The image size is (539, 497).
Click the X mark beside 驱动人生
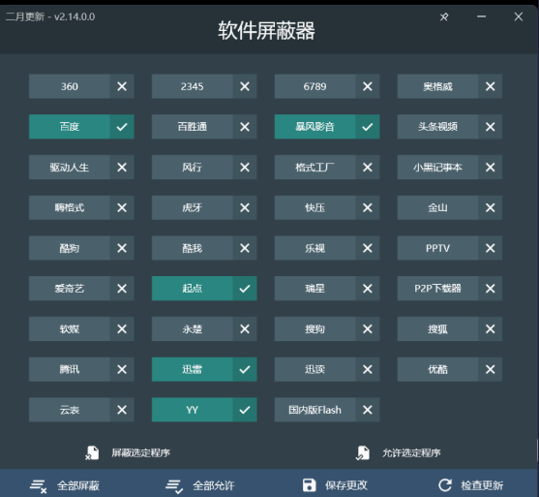pyautogui.click(x=122, y=168)
